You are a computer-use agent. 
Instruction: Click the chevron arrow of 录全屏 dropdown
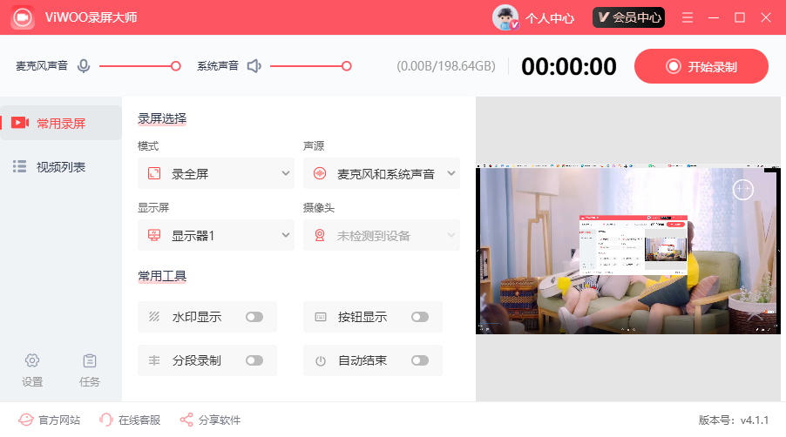coord(286,173)
